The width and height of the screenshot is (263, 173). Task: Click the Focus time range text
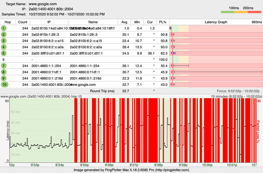pyautogui.click(x=238, y=91)
